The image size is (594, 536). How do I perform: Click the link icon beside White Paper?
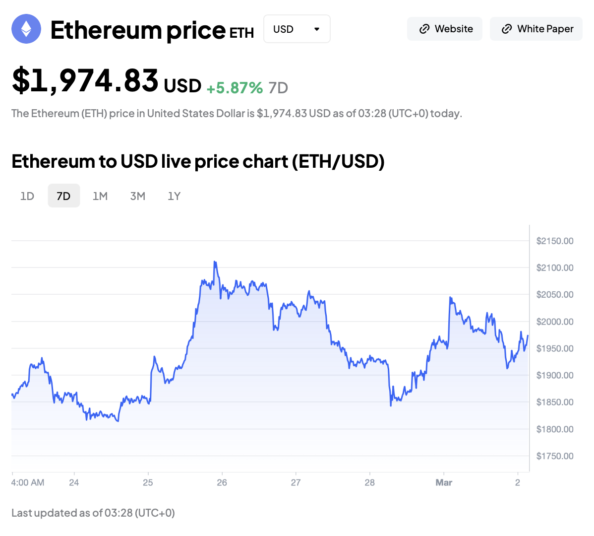point(506,29)
